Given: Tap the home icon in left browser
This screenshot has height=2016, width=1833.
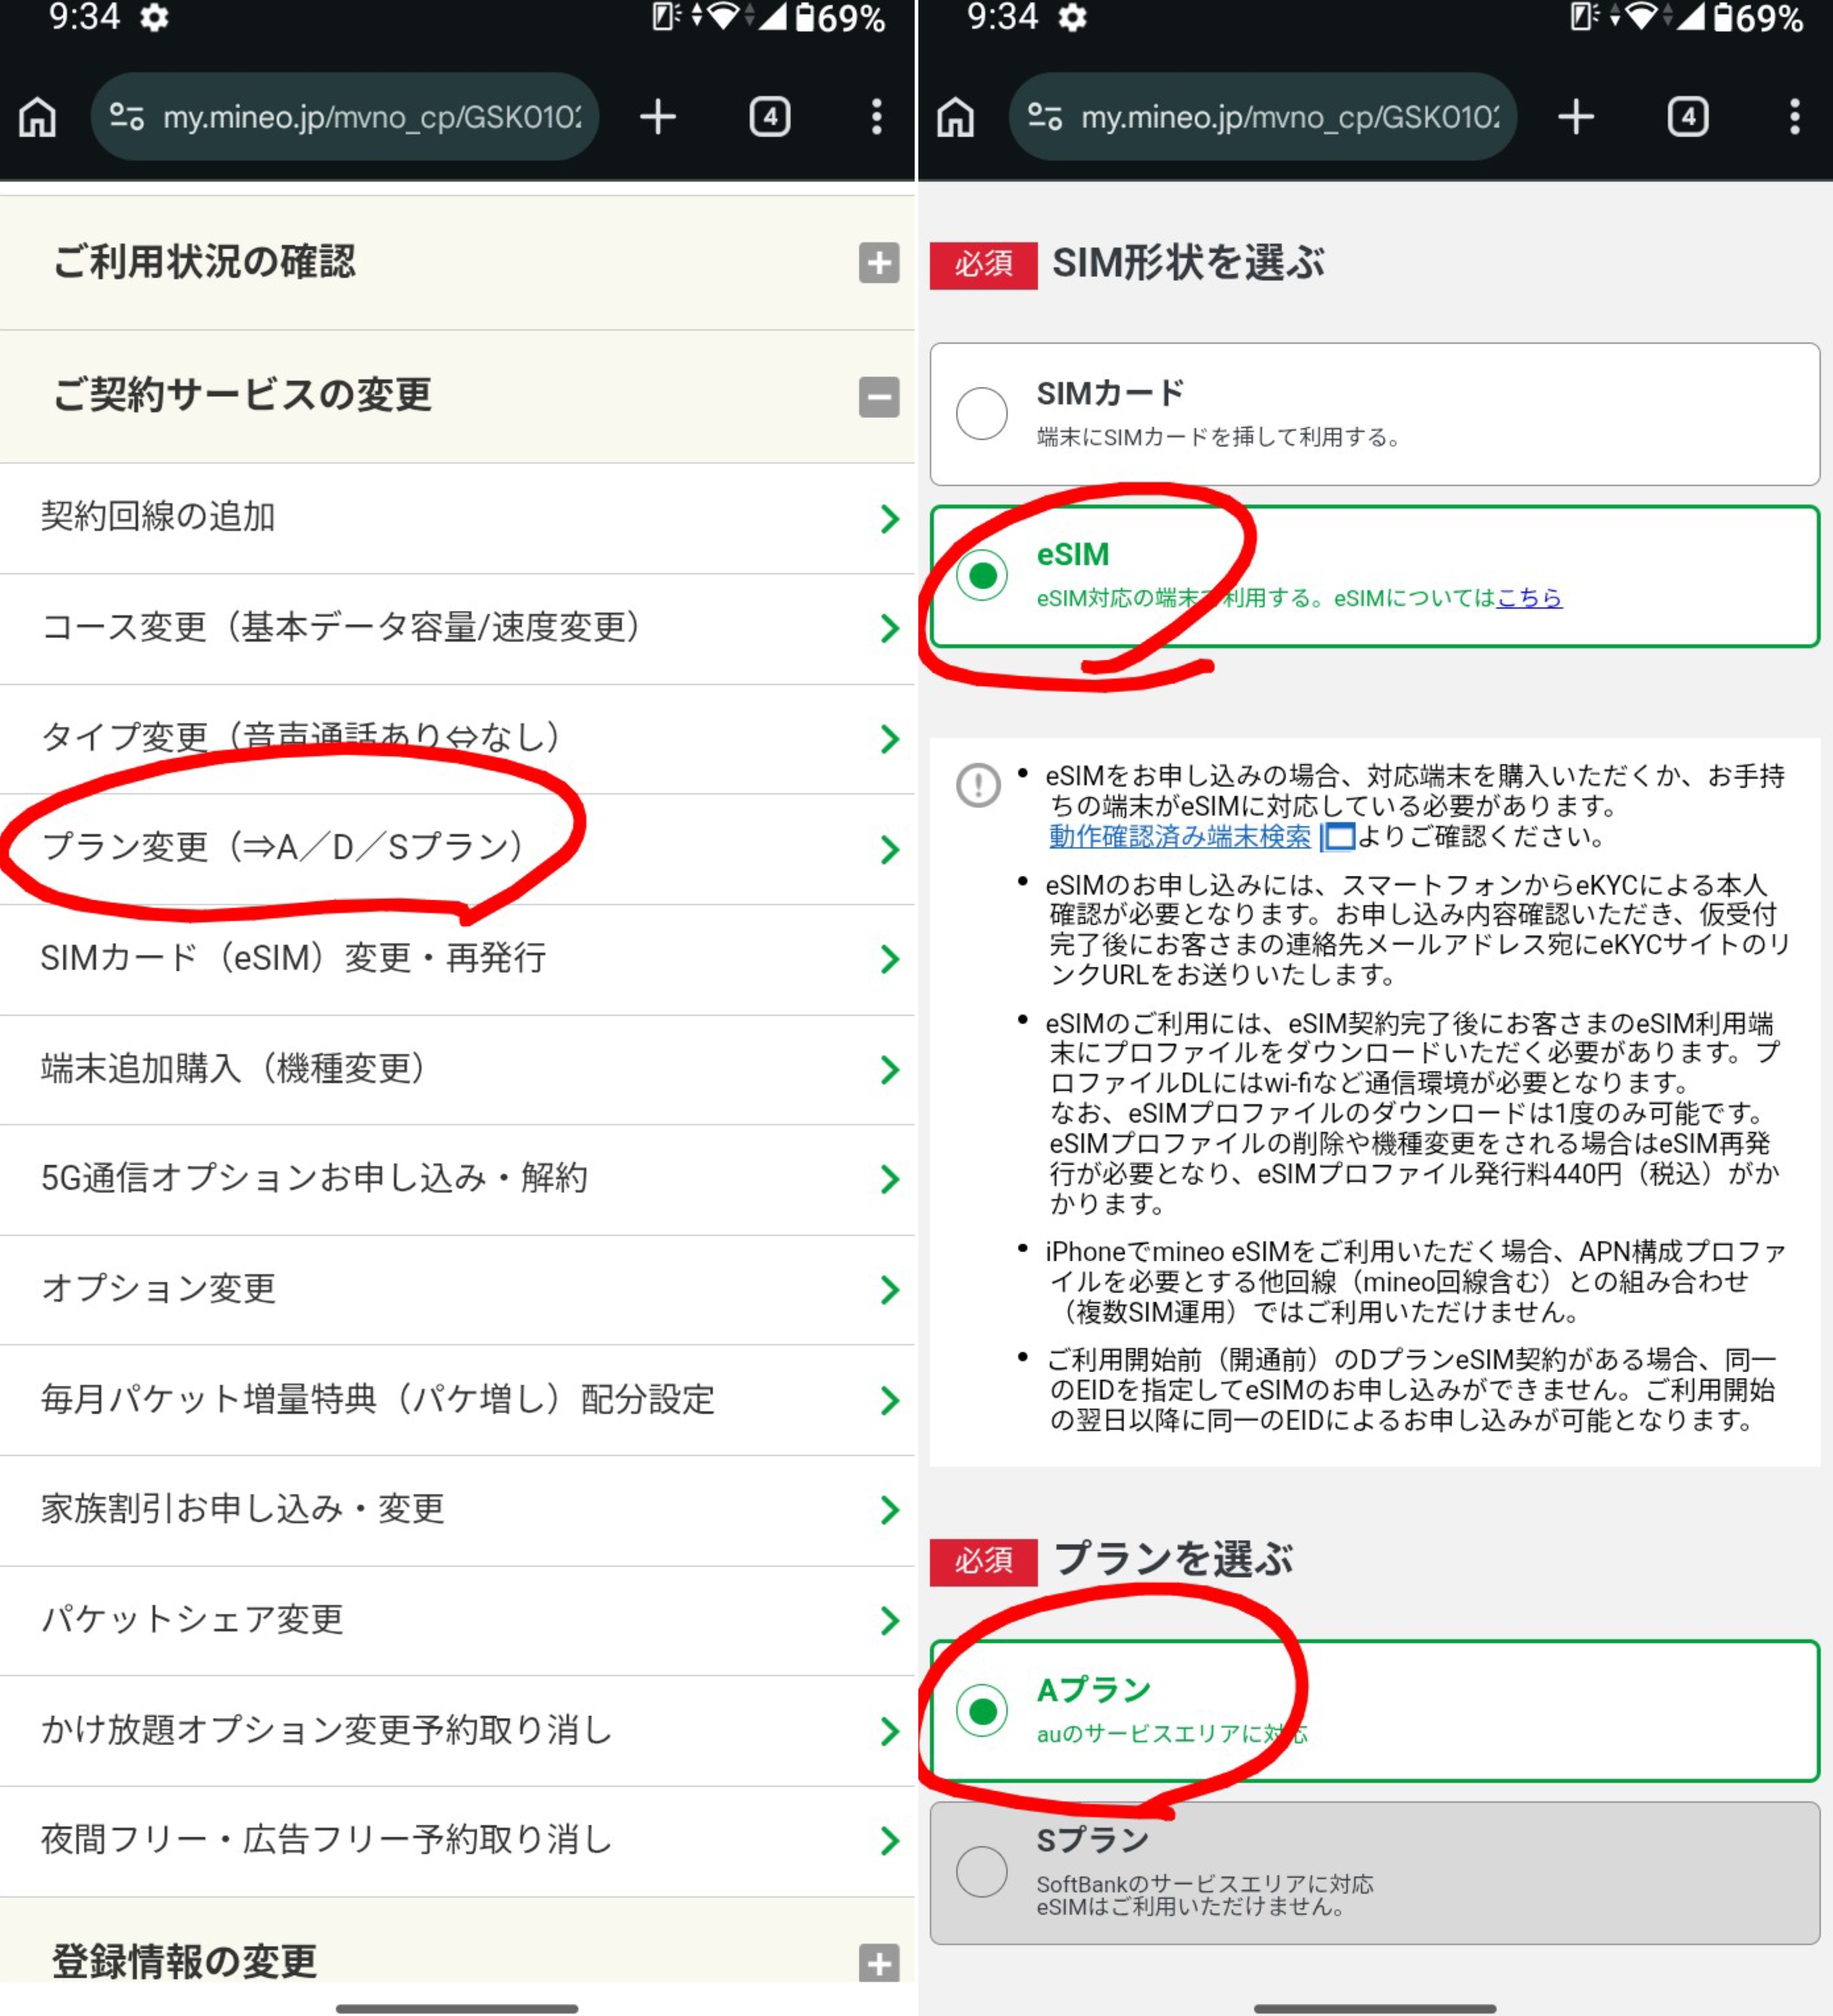Looking at the screenshot, I should tap(38, 117).
